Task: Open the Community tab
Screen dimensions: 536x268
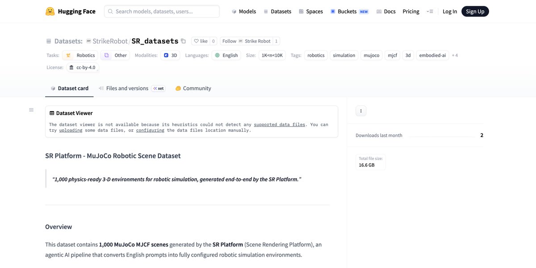Action: tap(193, 88)
